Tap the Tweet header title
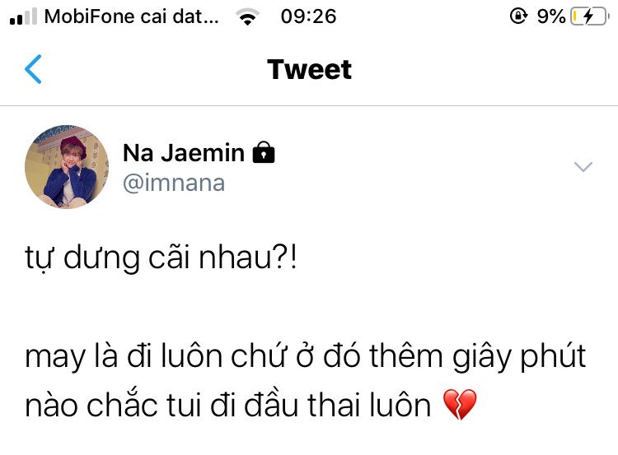The width and height of the screenshot is (618, 455). [309, 70]
